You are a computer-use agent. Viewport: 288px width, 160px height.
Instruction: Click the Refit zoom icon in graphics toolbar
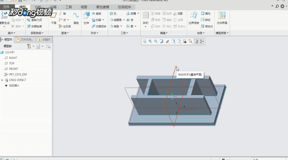[x=145, y=41]
